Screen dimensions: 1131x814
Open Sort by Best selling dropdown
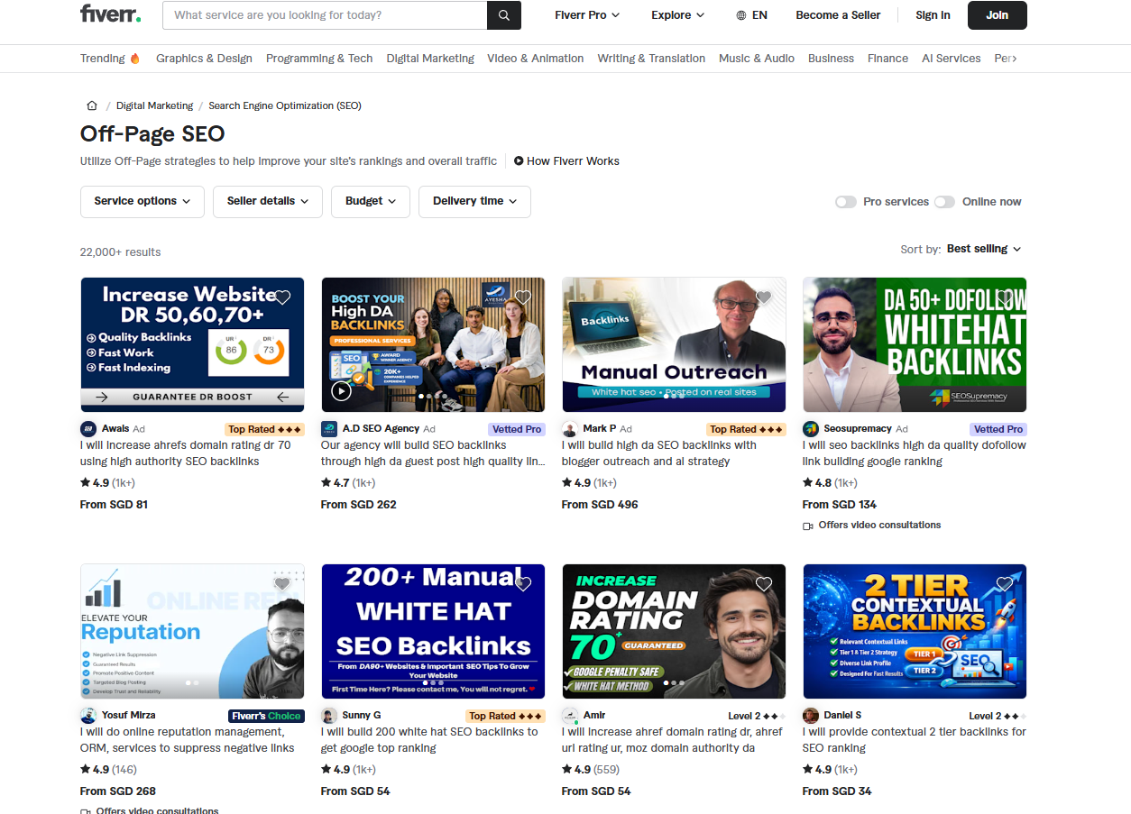tap(984, 249)
